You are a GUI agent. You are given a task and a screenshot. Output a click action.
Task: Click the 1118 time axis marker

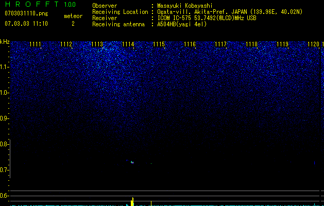252,44
